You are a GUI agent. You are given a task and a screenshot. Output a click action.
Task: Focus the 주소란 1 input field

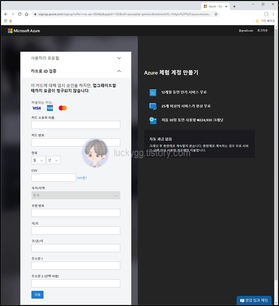click(x=76, y=266)
